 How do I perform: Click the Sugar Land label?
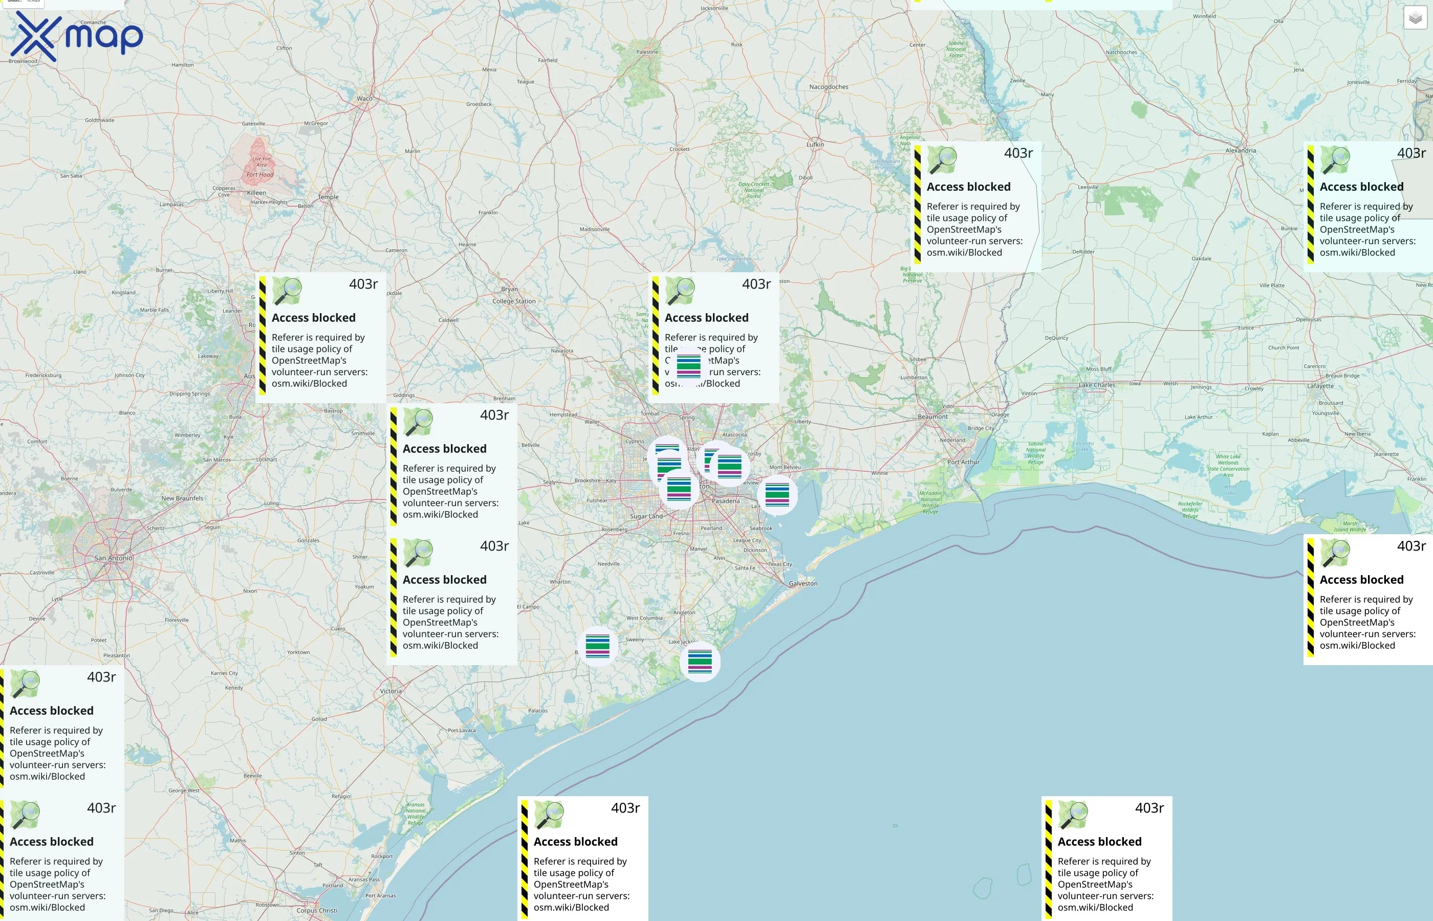pyautogui.click(x=646, y=516)
